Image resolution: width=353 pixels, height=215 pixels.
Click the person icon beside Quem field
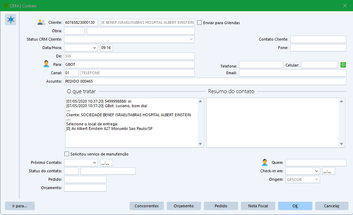265,162
